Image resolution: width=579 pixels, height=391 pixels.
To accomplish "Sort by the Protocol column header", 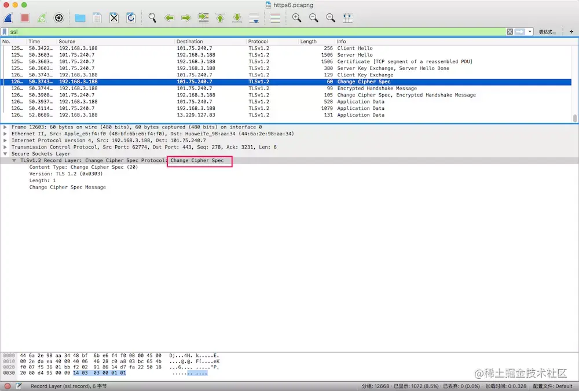I will 272,41.
